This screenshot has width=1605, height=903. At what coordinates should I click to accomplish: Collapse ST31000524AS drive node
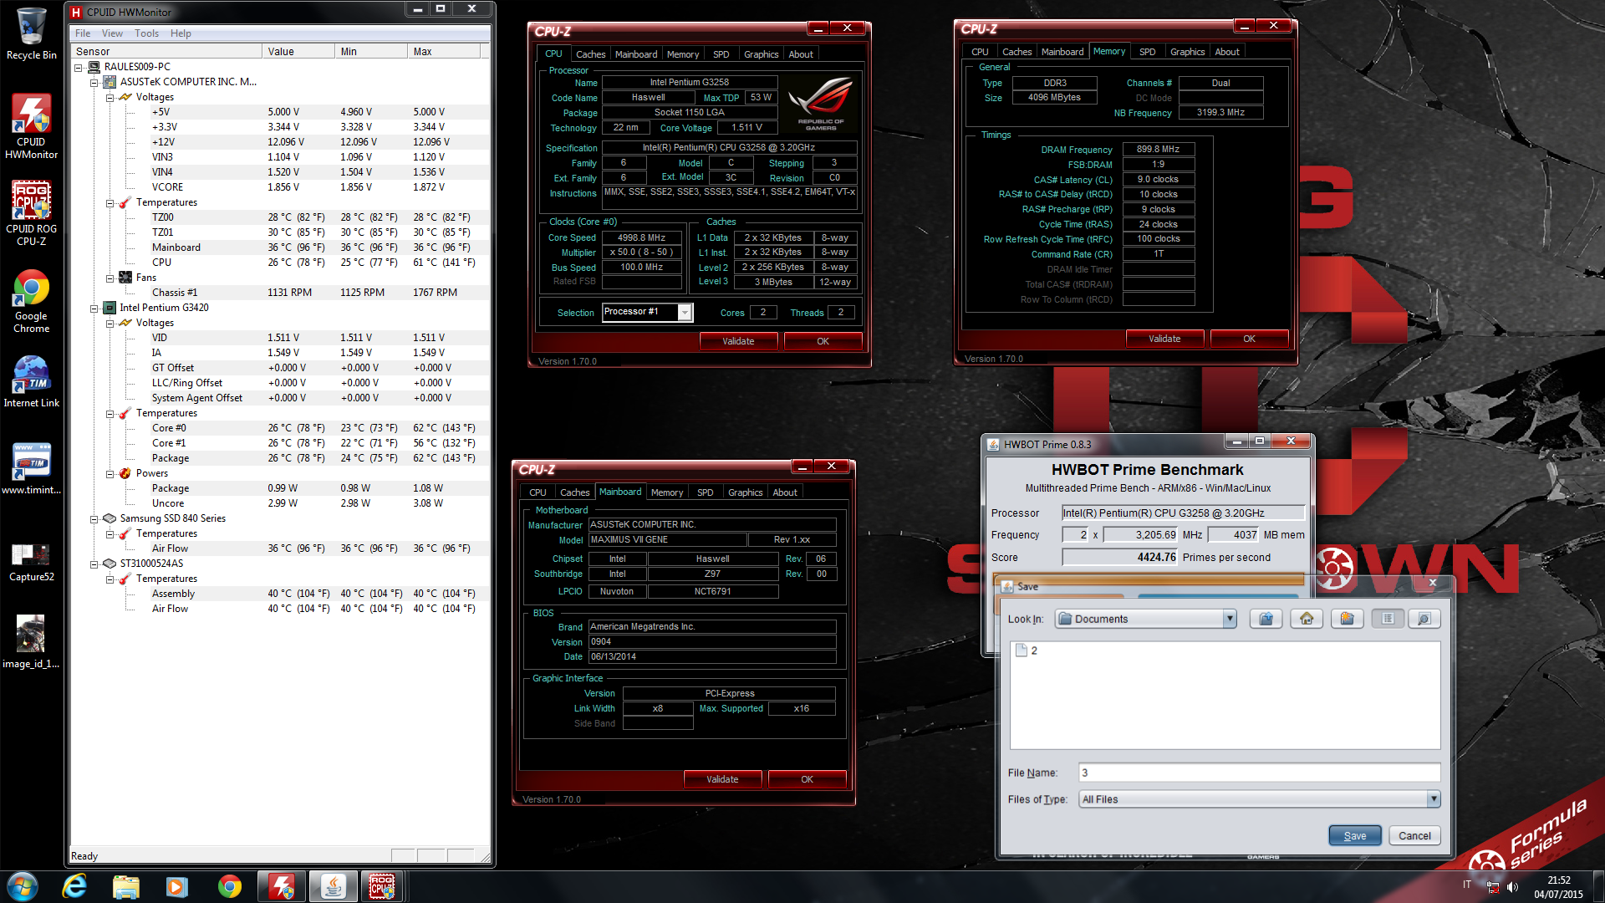coord(94,564)
